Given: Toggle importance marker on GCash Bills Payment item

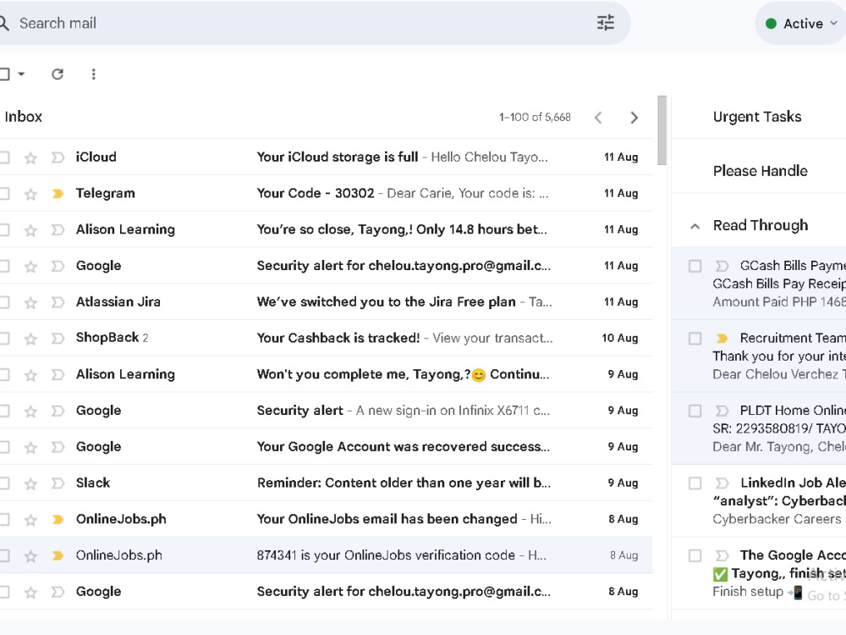Looking at the screenshot, I should (x=722, y=266).
